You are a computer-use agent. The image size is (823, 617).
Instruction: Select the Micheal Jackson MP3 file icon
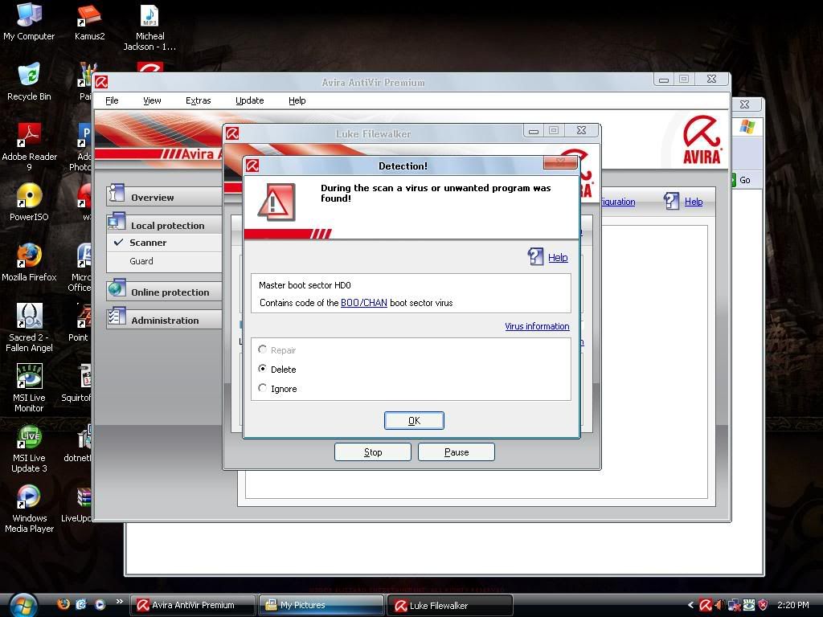[x=149, y=27]
